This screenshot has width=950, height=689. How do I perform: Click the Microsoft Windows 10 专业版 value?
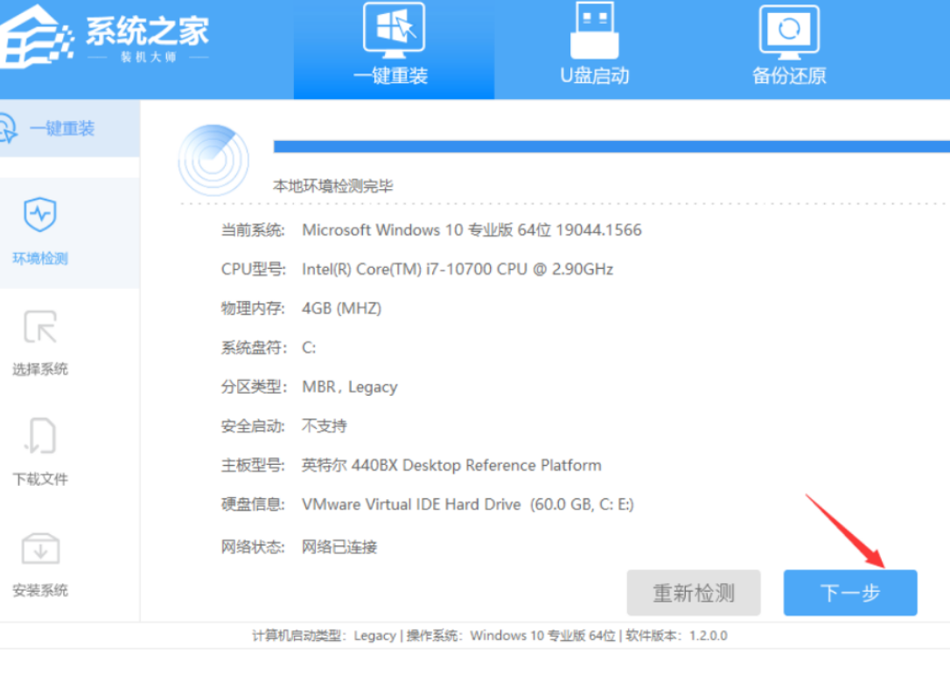(472, 230)
